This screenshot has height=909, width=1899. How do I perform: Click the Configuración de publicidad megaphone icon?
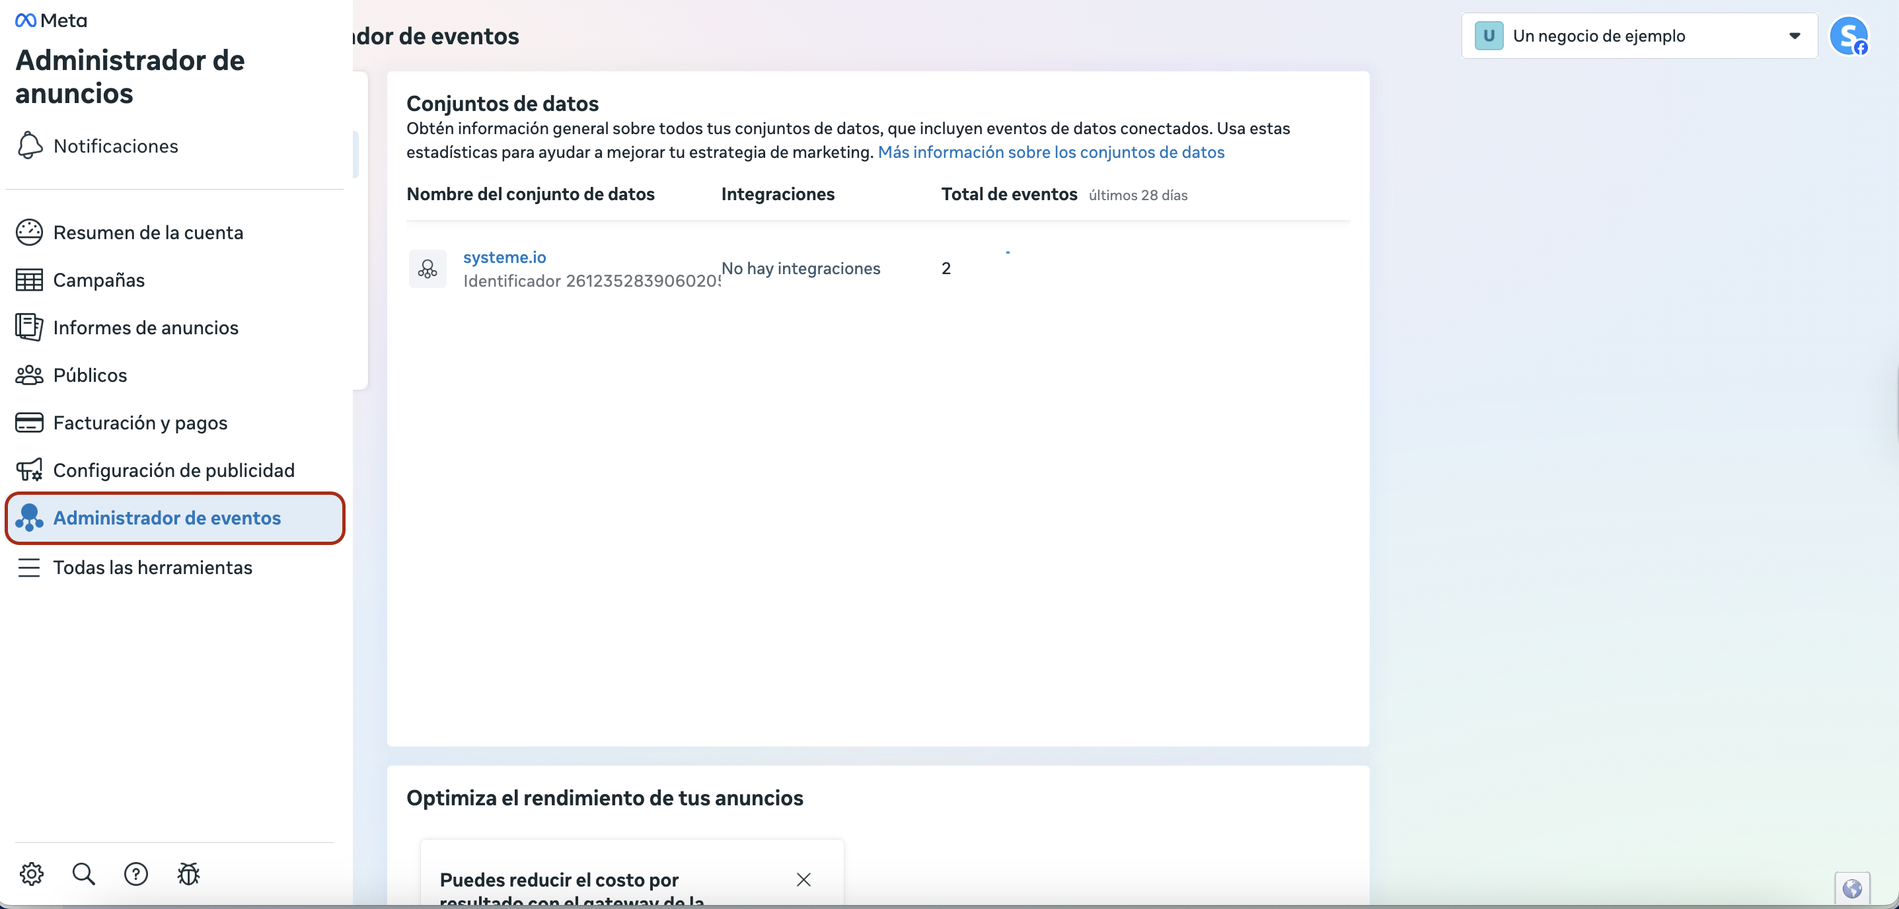click(x=30, y=470)
